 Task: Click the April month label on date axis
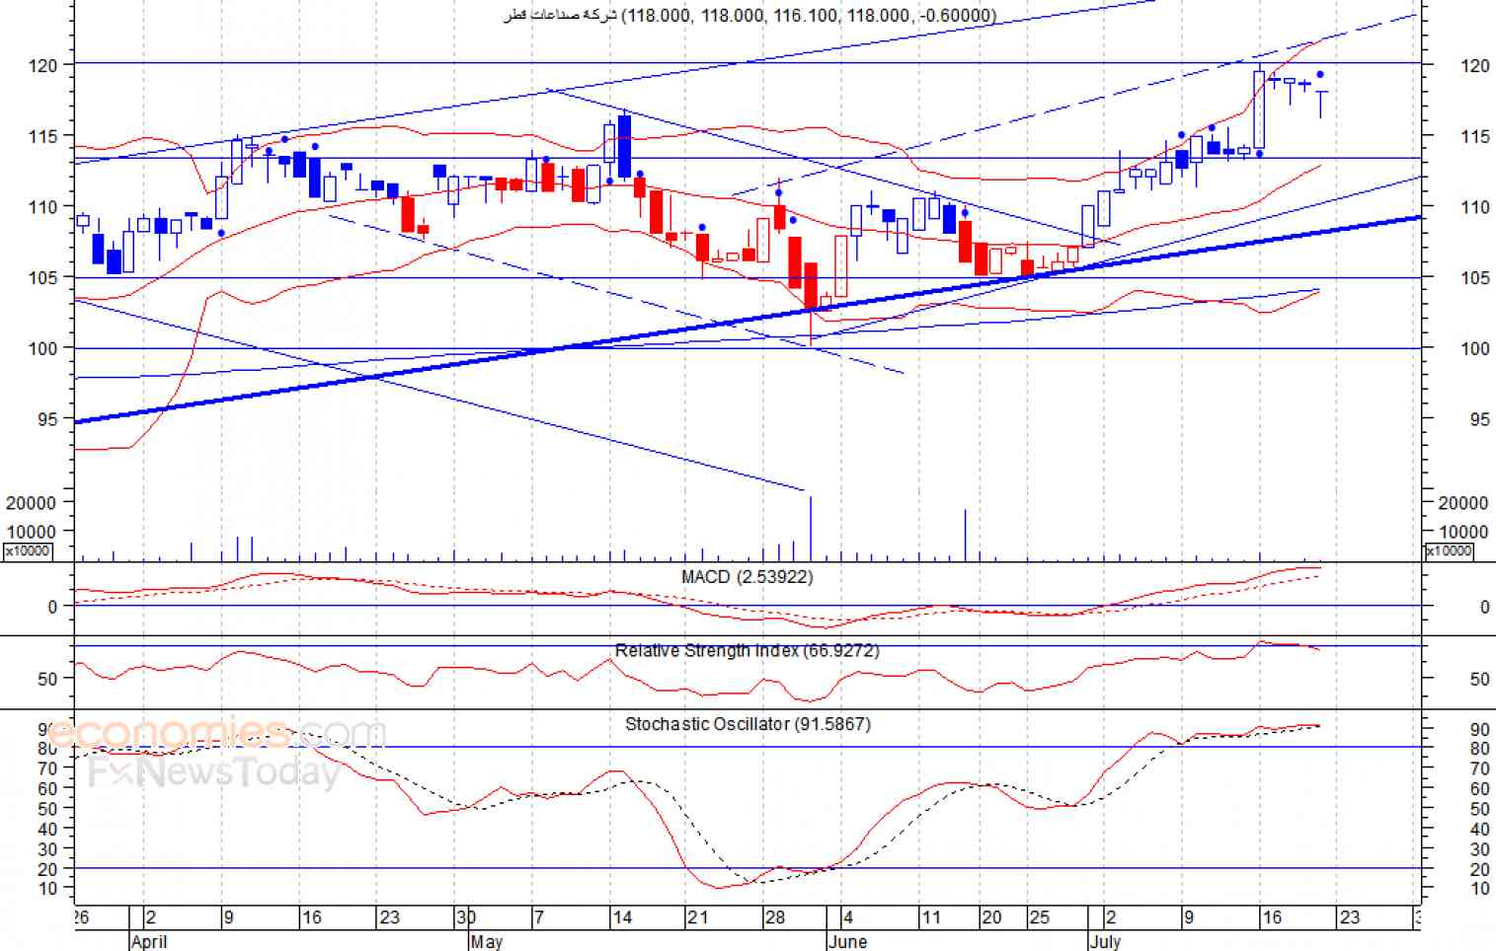tap(149, 941)
